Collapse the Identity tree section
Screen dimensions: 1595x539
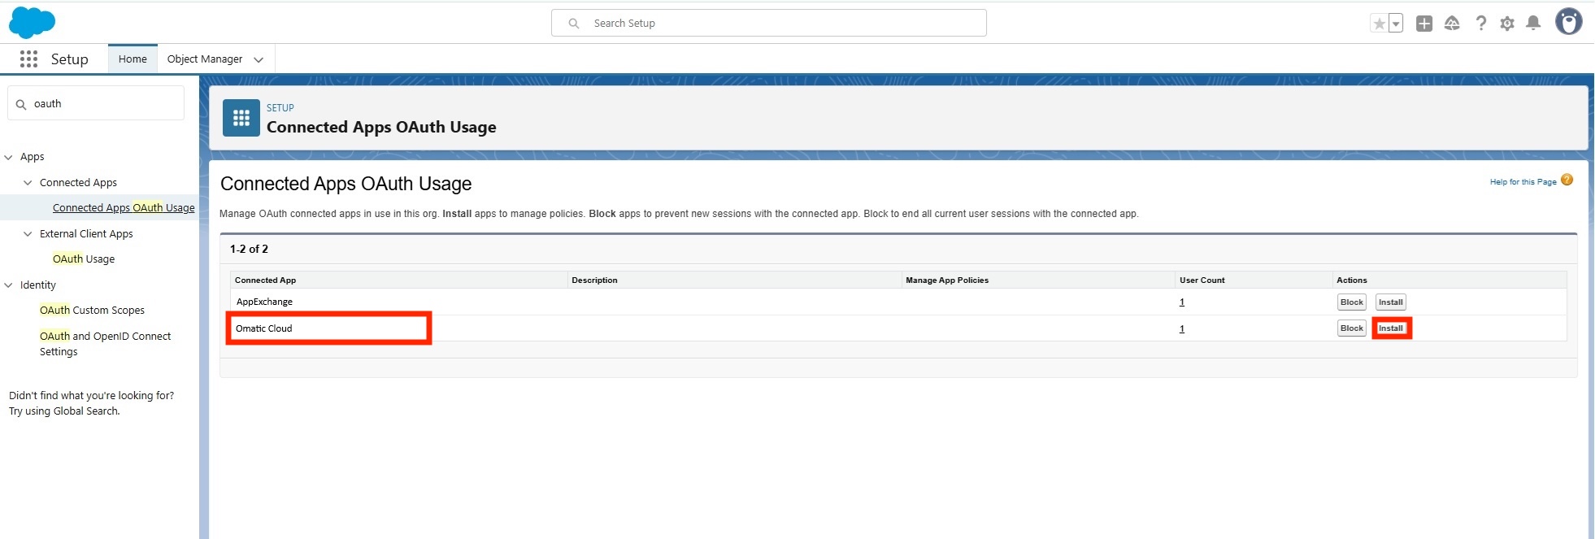point(8,285)
